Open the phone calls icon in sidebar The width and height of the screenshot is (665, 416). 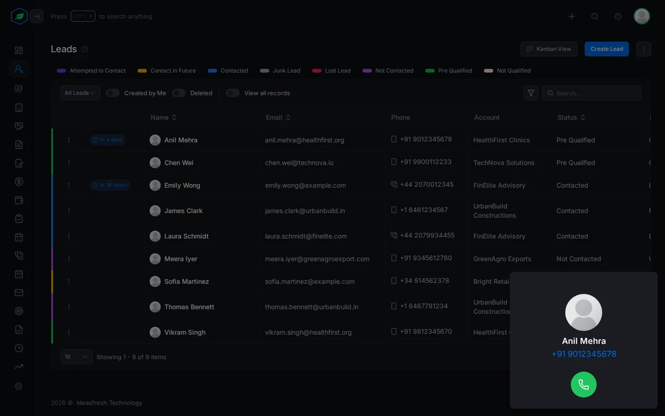pyautogui.click(x=19, y=256)
